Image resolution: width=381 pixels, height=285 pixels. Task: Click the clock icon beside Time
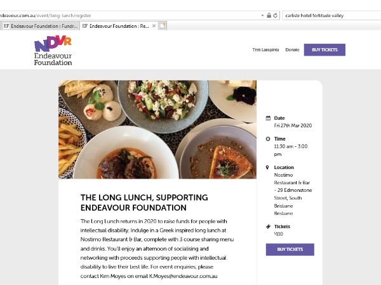[x=268, y=139]
